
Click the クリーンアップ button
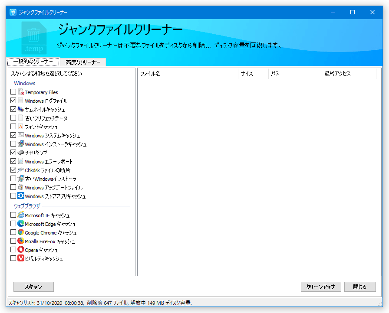(x=321, y=287)
